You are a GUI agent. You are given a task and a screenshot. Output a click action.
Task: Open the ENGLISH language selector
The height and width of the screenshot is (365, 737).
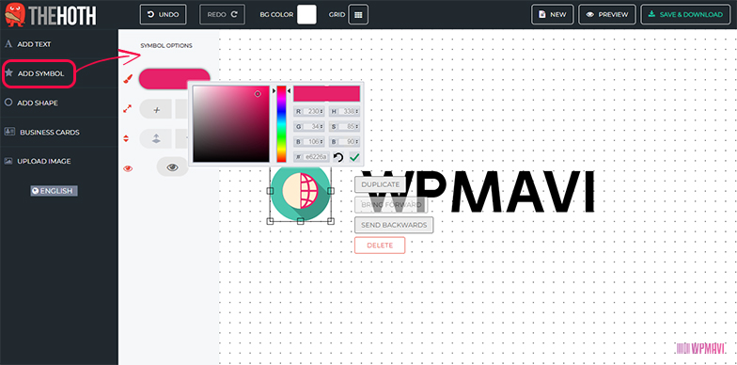pyautogui.click(x=55, y=190)
